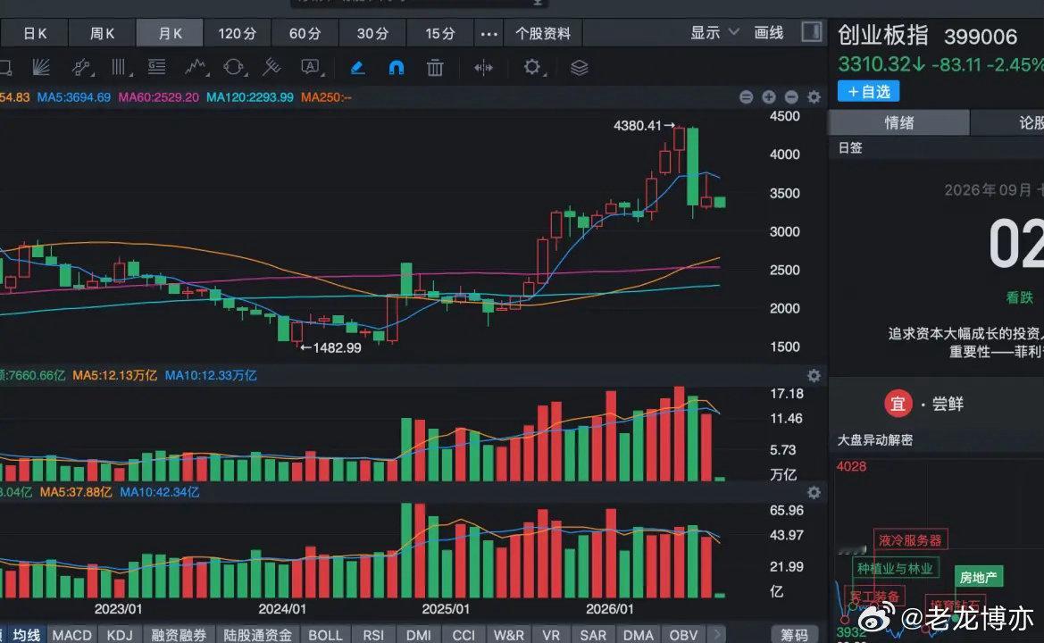Select the DMI indicator tab
The image size is (1044, 643).
(419, 635)
